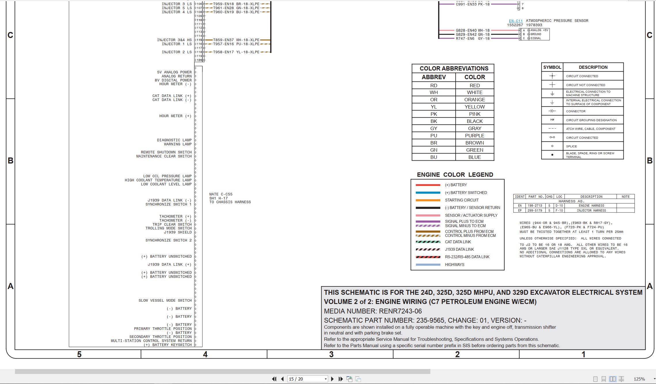This screenshot has height=384, width=656.
Task: Click the 'COLOR ABBREVIATIONS' table heading
Action: (454, 69)
